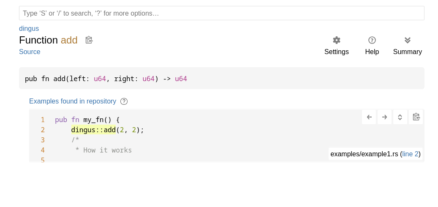Go to next usage with right arrow
Screen dimensions: 438x207
point(384,117)
